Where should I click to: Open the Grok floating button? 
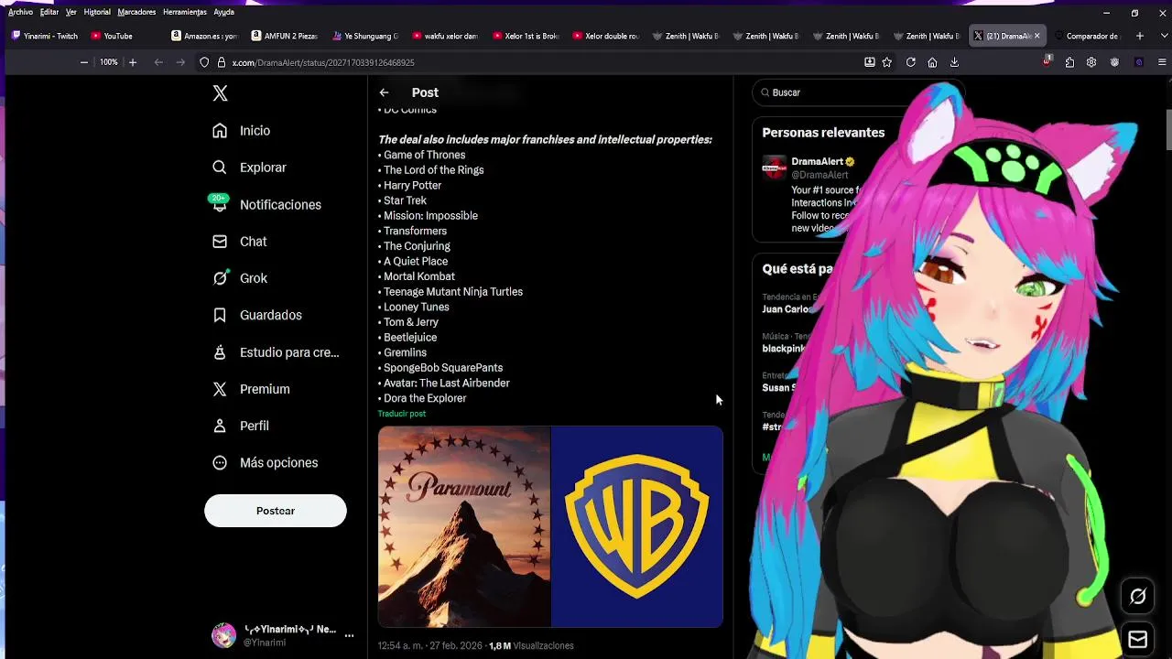(x=1137, y=597)
